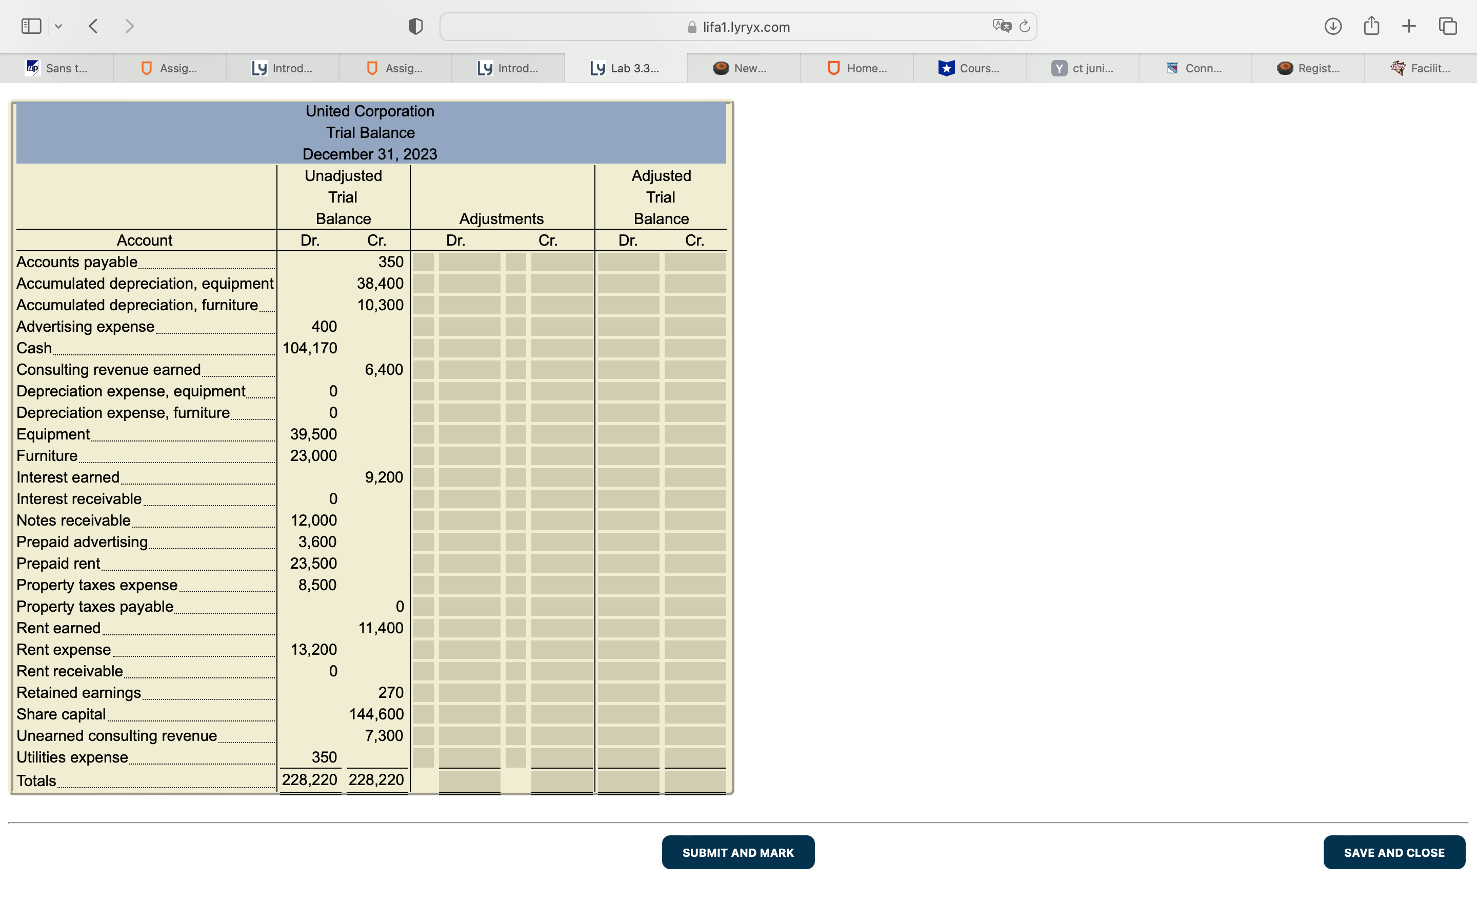Click the privacy shield icon
The height and width of the screenshot is (923, 1477).
tap(415, 26)
